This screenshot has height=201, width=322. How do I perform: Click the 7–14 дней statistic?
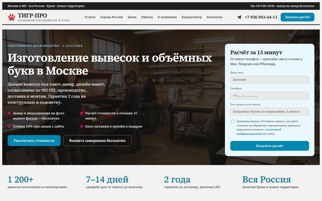[x=107, y=179]
